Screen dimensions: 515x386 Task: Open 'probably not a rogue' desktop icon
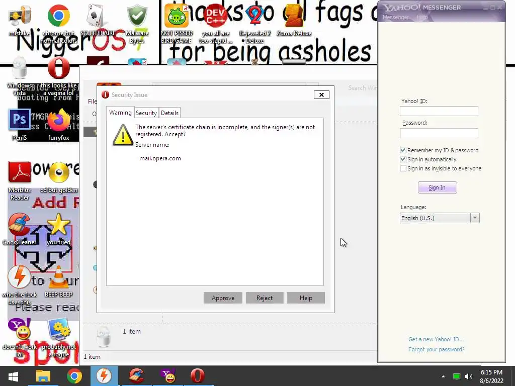click(58, 337)
